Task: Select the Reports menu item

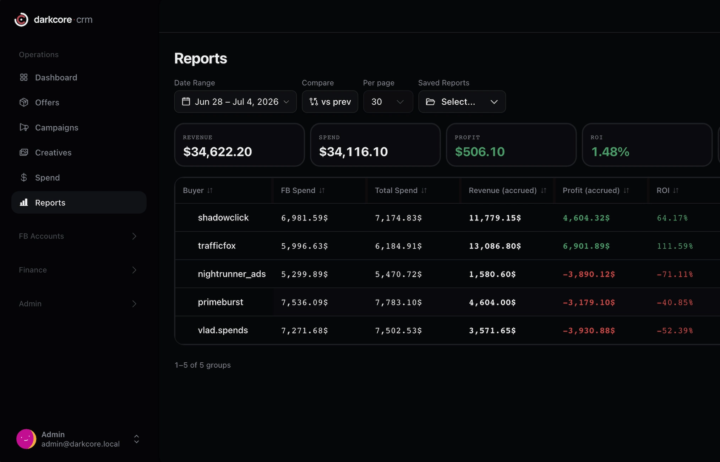Action: [x=79, y=202]
